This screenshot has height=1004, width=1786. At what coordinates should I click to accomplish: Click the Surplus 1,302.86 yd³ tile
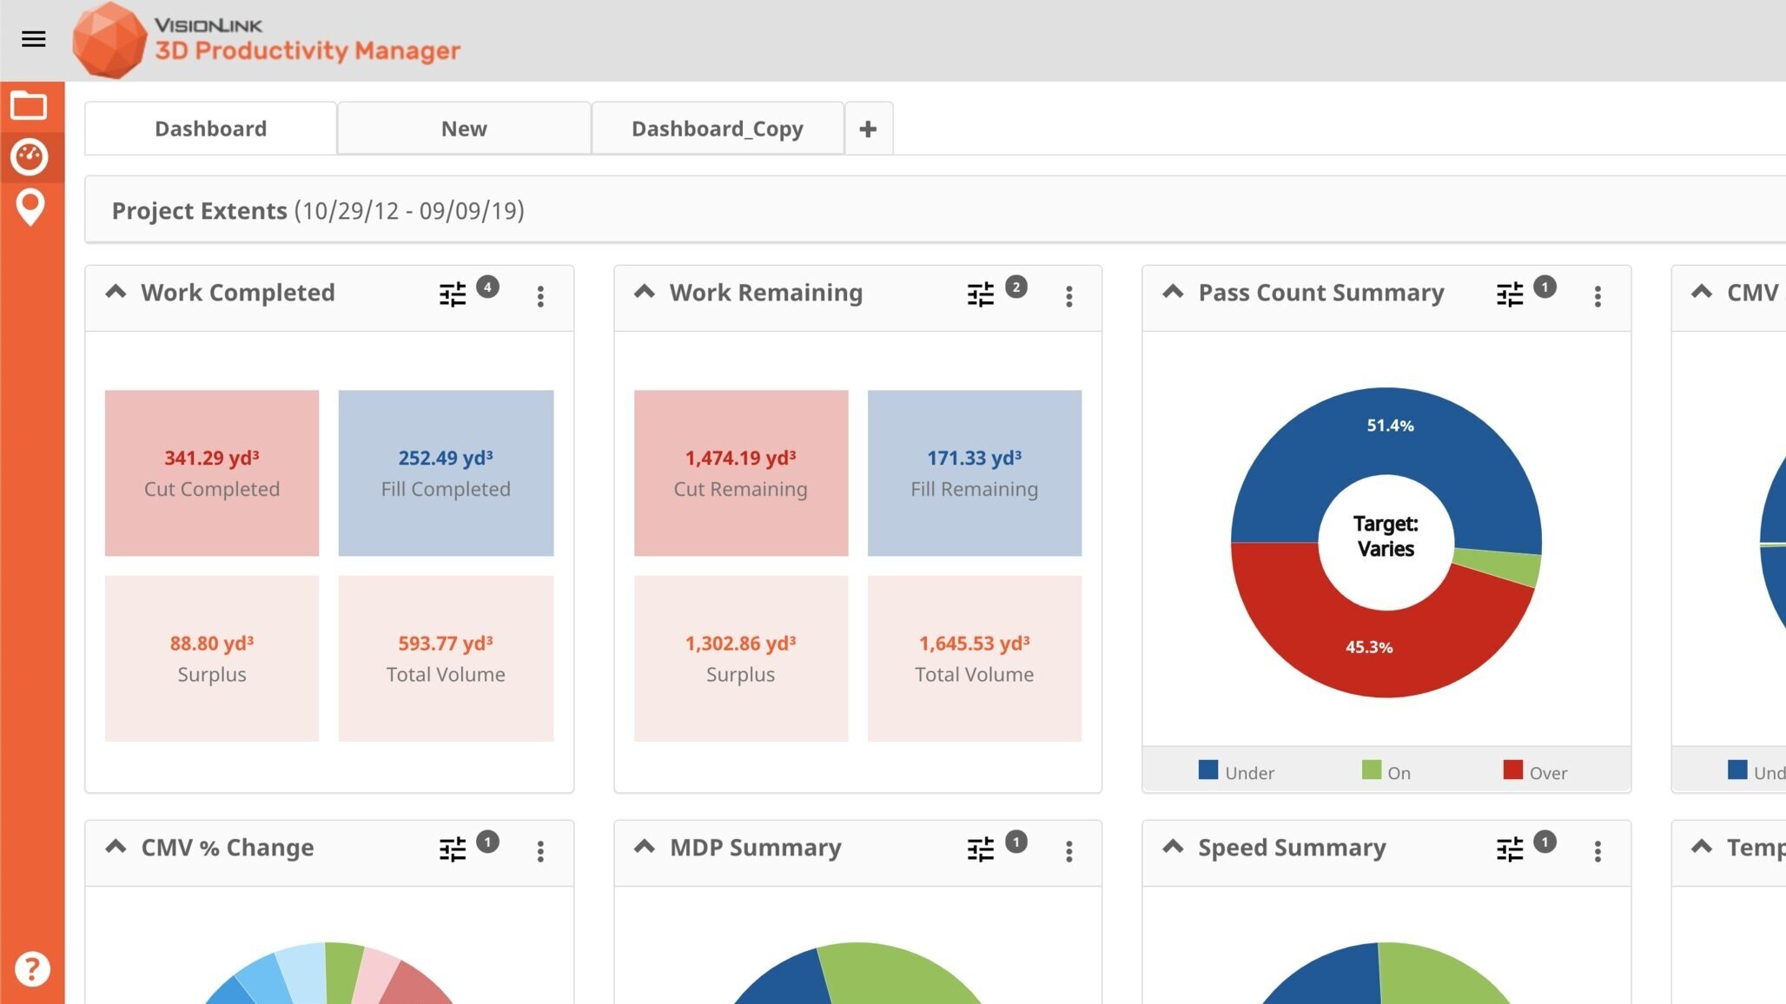pos(741,658)
